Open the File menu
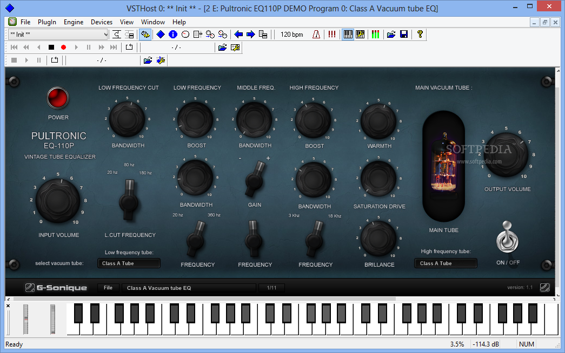This screenshot has width=565, height=353. click(x=25, y=22)
